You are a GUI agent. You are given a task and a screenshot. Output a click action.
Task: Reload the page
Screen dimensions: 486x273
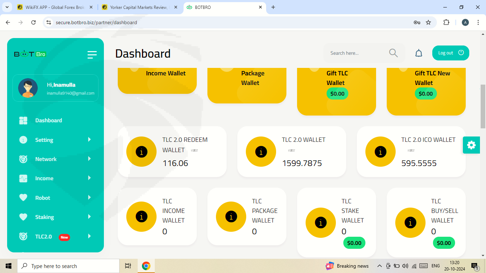(x=33, y=22)
